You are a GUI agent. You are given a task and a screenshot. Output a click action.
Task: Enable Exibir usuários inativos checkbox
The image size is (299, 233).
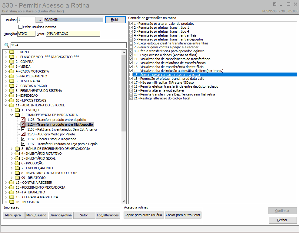20,27
